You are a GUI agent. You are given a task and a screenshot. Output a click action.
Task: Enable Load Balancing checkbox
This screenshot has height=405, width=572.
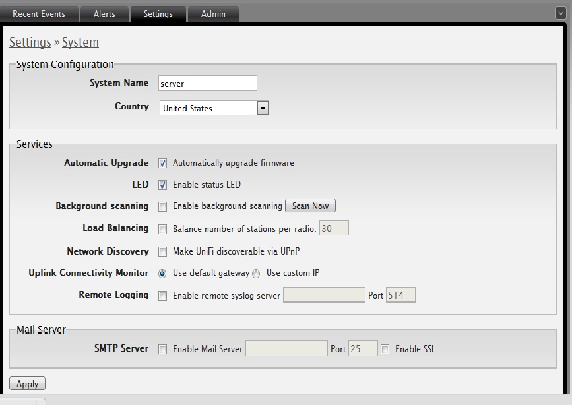pos(163,229)
